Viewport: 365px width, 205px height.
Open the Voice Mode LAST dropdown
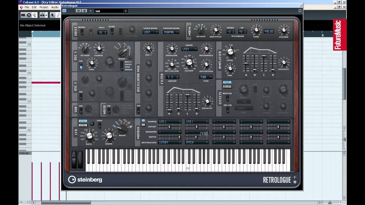151,32
